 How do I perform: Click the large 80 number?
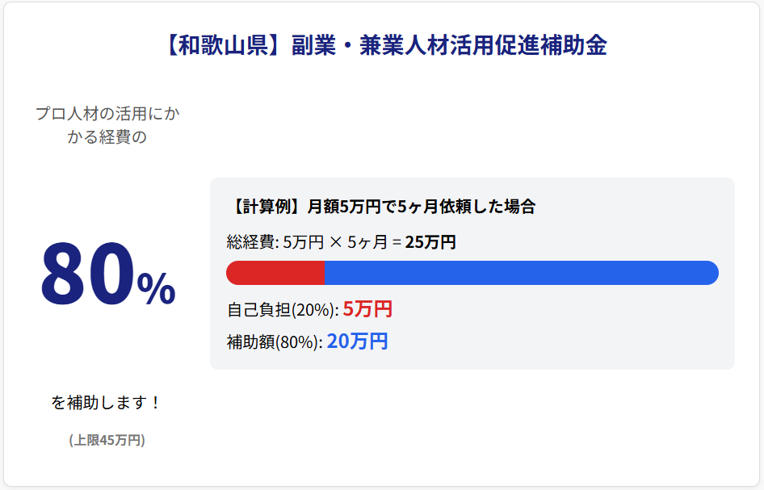point(88,274)
